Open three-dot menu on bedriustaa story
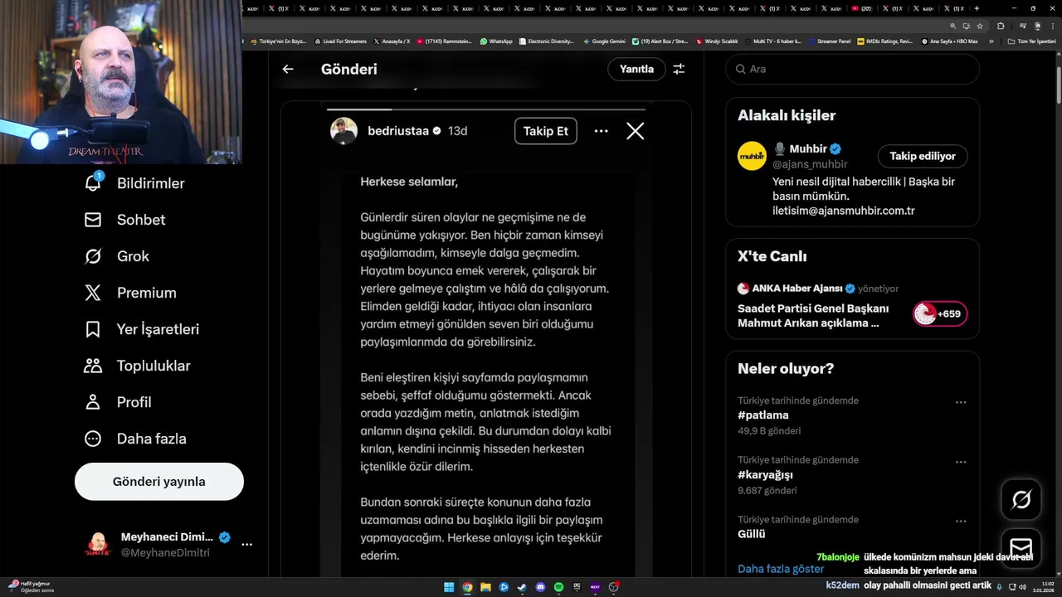 602,131
